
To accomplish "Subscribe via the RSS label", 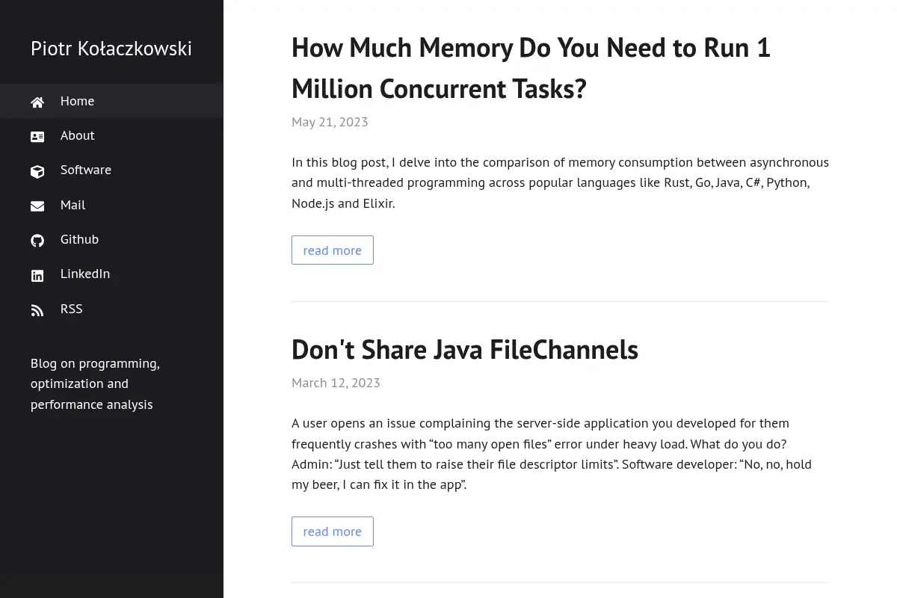I will pyautogui.click(x=71, y=309).
